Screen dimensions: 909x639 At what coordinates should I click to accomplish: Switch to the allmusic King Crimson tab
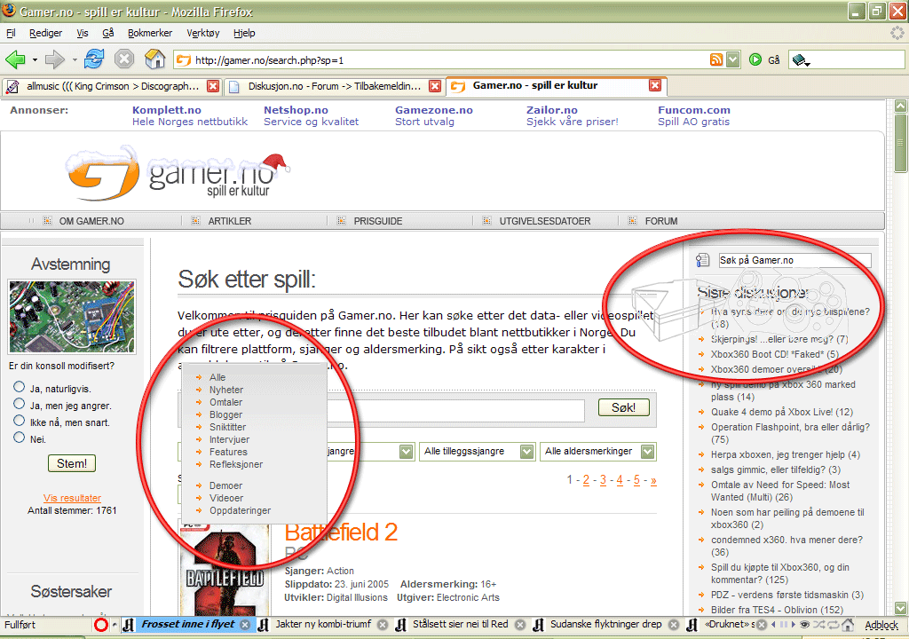point(112,86)
